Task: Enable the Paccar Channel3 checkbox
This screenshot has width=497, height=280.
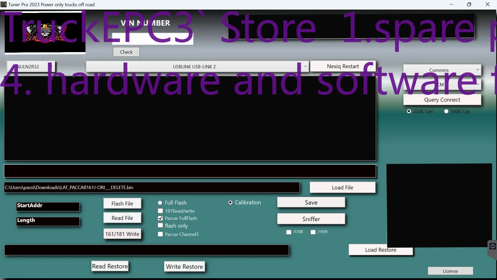Action: [x=160, y=234]
